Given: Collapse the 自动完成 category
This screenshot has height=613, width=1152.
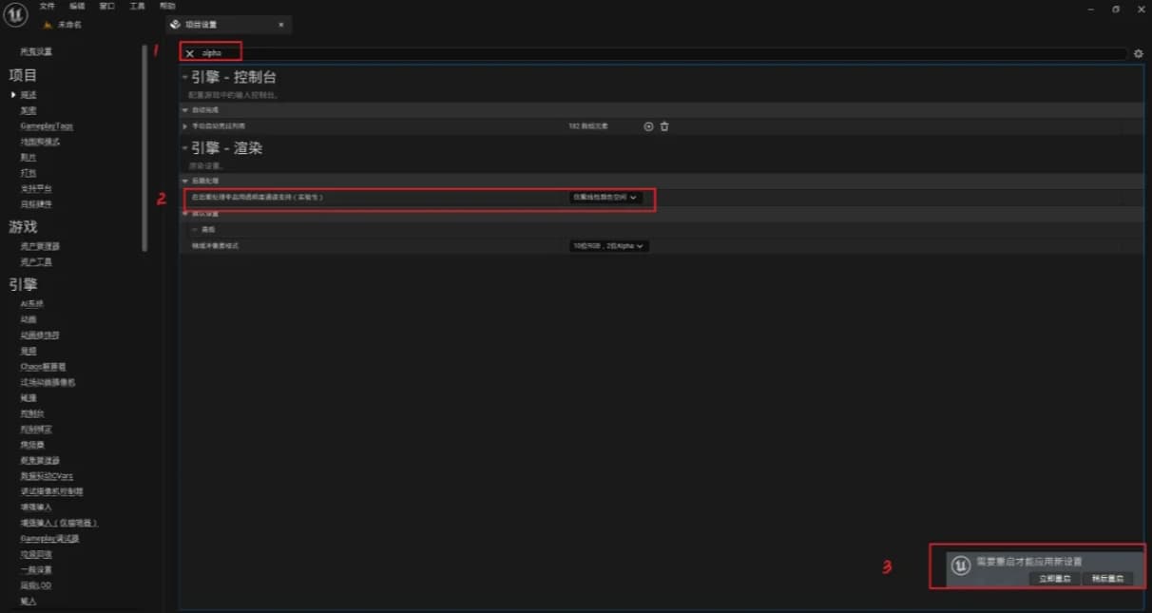Looking at the screenshot, I should tap(185, 110).
